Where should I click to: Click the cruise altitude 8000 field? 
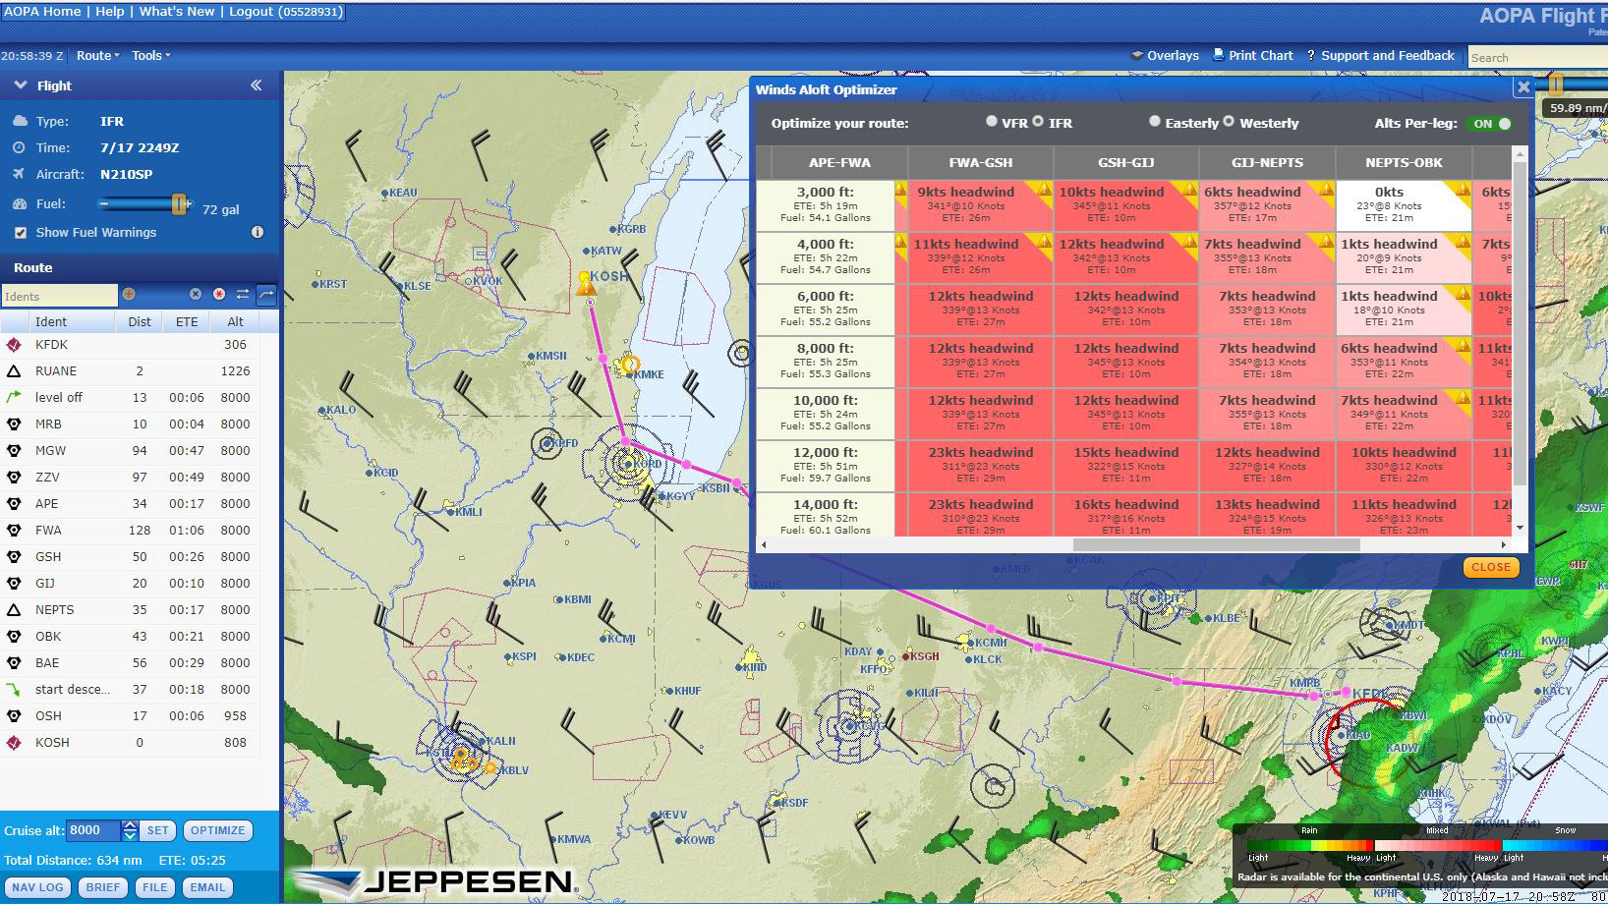point(93,830)
